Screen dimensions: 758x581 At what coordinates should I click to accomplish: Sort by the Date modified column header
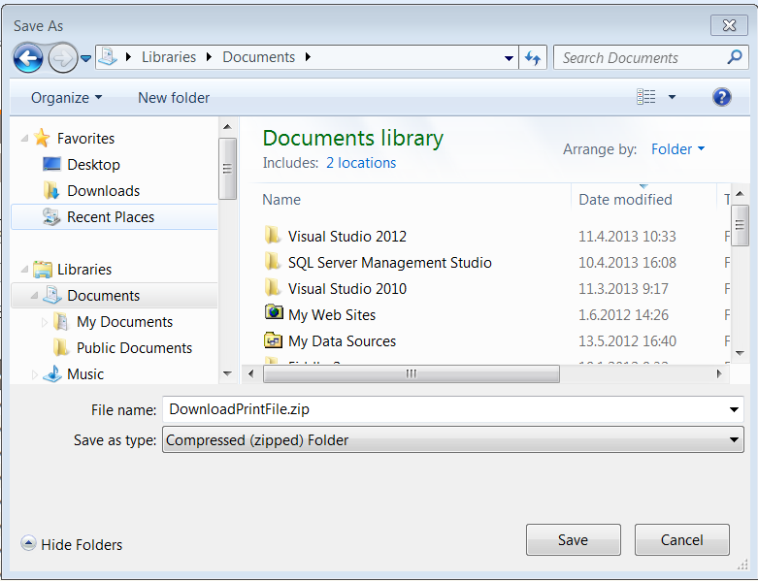point(625,200)
